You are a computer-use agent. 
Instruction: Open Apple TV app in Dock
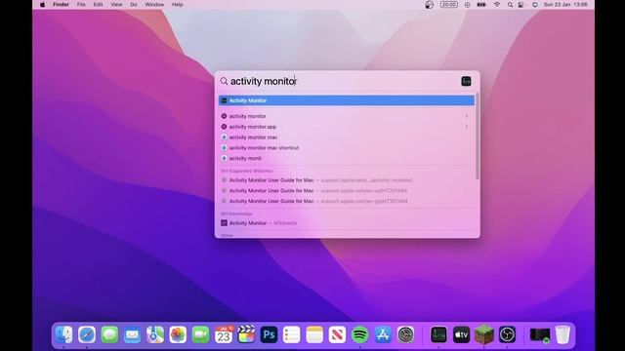(461, 334)
